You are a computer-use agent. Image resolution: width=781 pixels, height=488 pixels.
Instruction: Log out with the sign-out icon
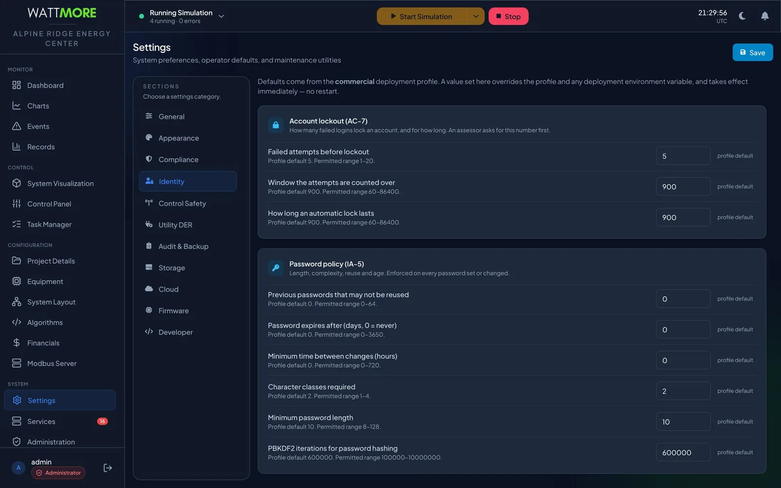coord(108,468)
